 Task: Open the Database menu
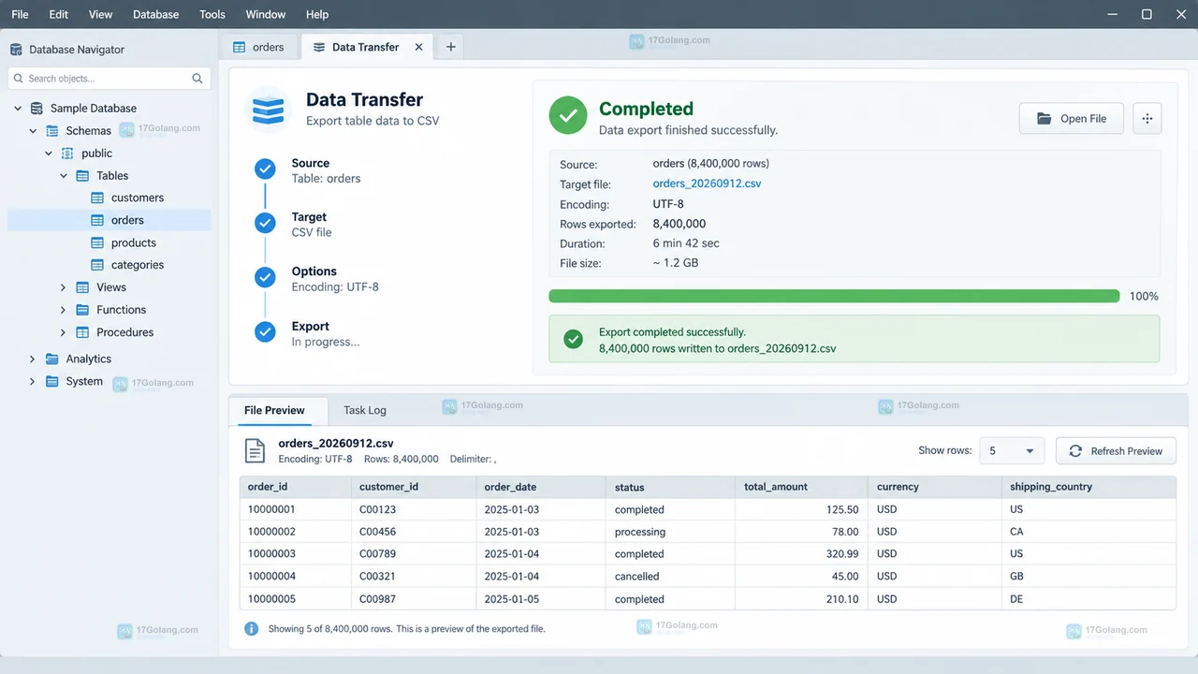coord(155,14)
